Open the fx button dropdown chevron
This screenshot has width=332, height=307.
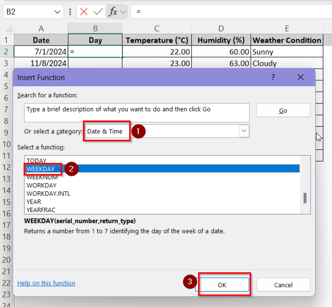coord(123,12)
